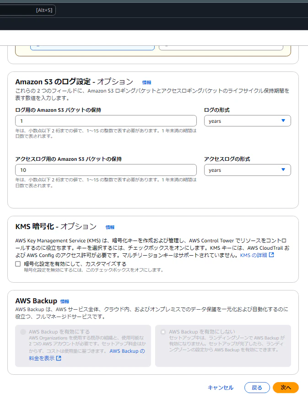Select the AWS Backup を有効にする radio option
308x394 pixels.
23,332
